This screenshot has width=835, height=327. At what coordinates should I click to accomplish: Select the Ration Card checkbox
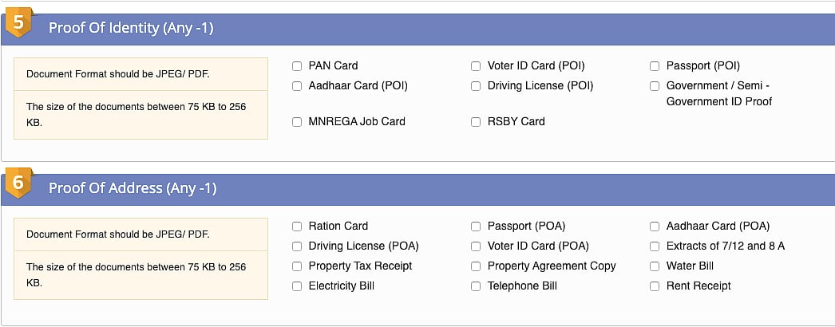pyautogui.click(x=297, y=227)
